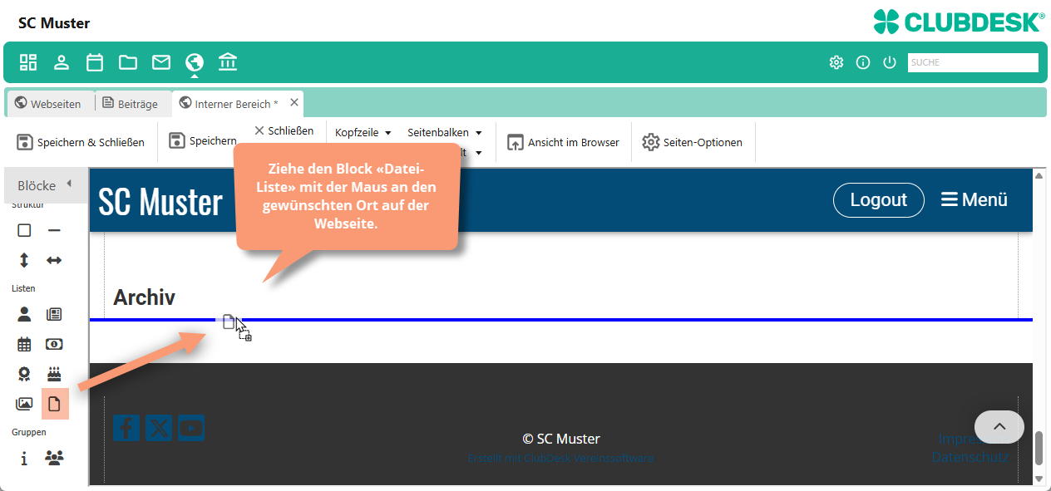1051x491 pixels.
Task: Open the file folder module icon
Action: pos(128,62)
